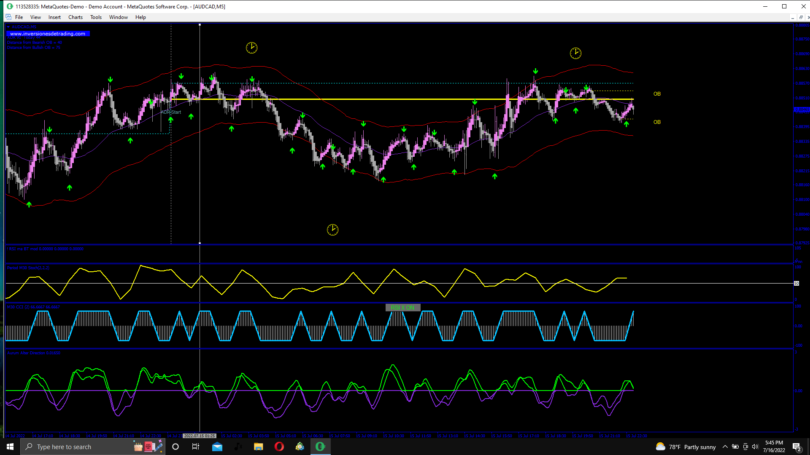810x455 pixels.
Task: Click the upper OB label
Action: 657,94
